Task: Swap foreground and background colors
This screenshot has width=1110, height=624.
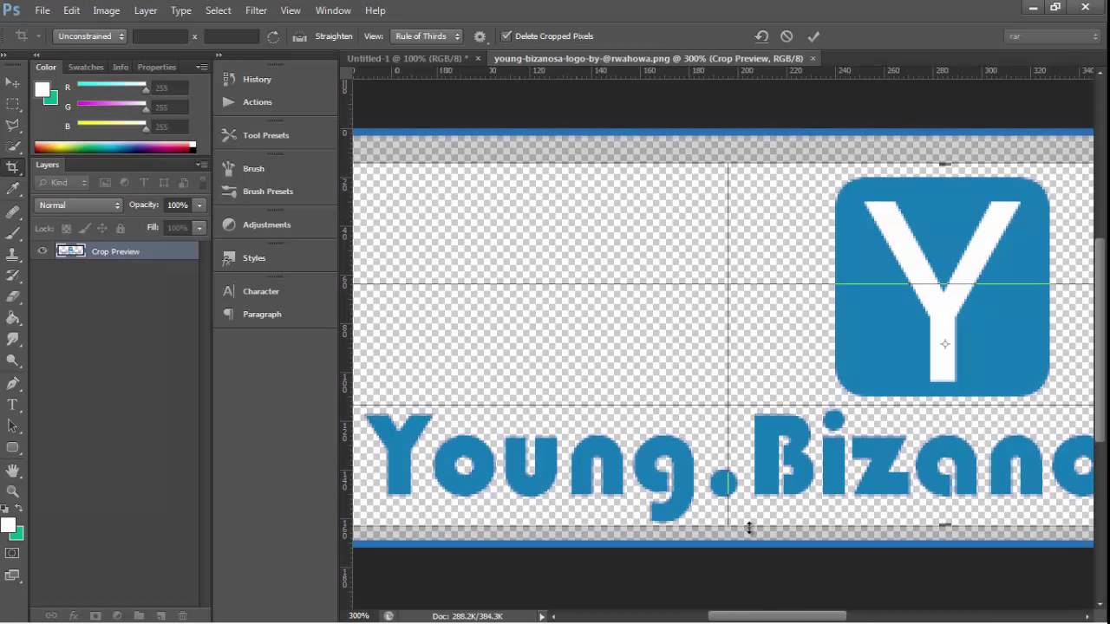Action: tap(19, 509)
